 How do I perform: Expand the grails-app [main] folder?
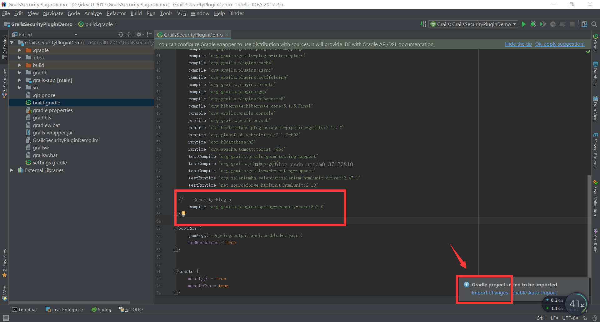20,80
